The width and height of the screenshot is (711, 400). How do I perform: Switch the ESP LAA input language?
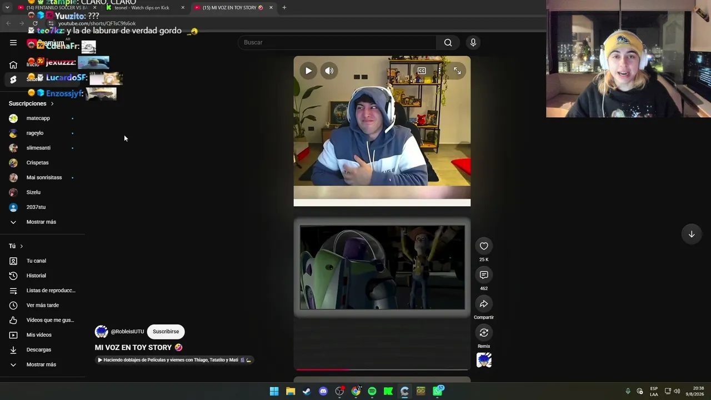(x=654, y=391)
